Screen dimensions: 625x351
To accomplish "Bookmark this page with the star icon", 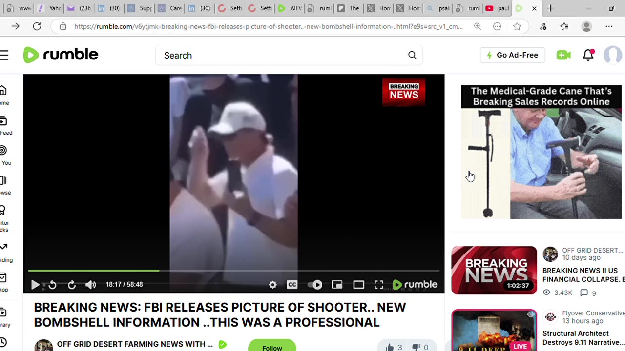I will coord(517,26).
